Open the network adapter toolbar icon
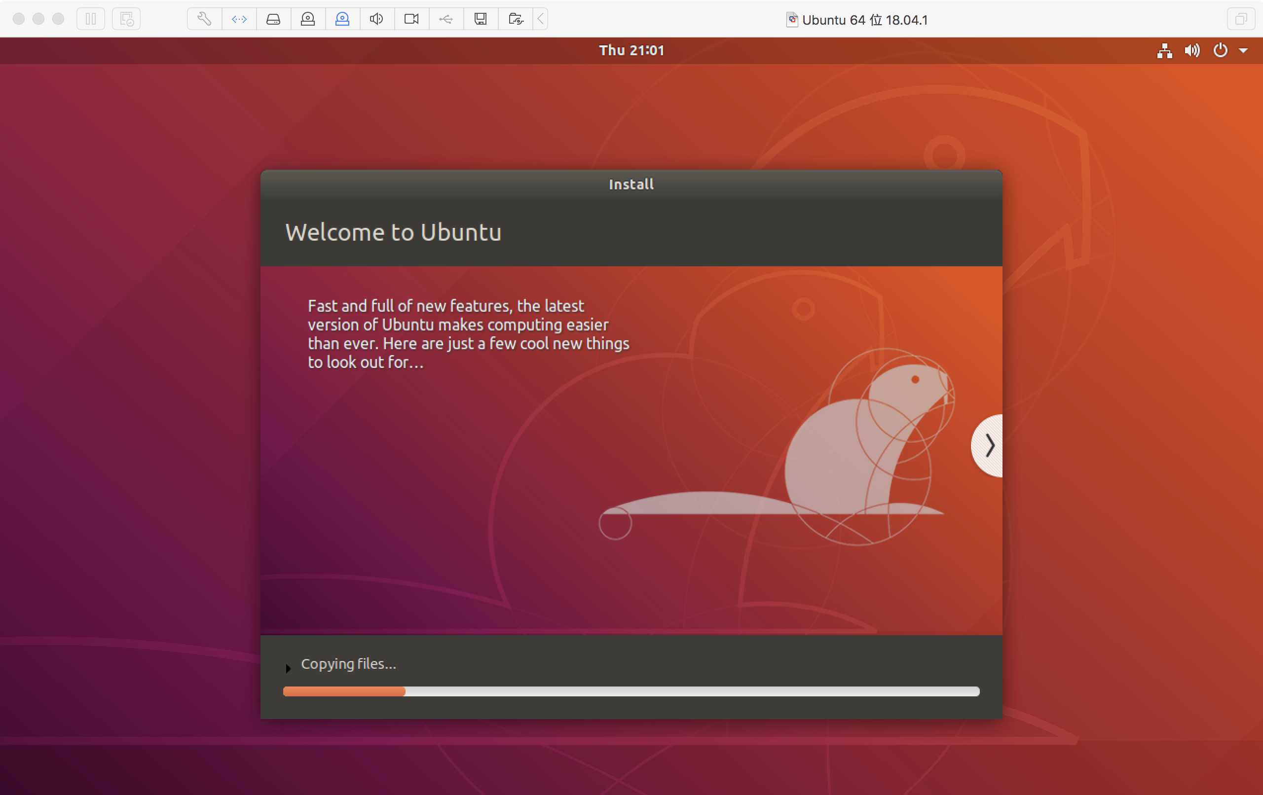 [239, 19]
